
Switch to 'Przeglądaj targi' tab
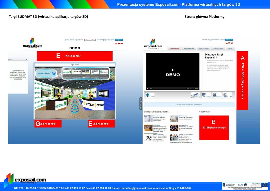point(189,48)
